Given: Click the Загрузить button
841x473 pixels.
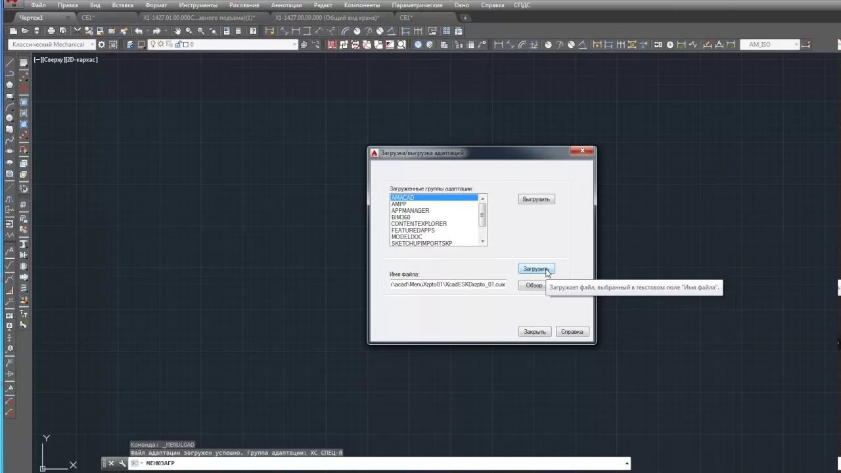Looking at the screenshot, I should [536, 269].
